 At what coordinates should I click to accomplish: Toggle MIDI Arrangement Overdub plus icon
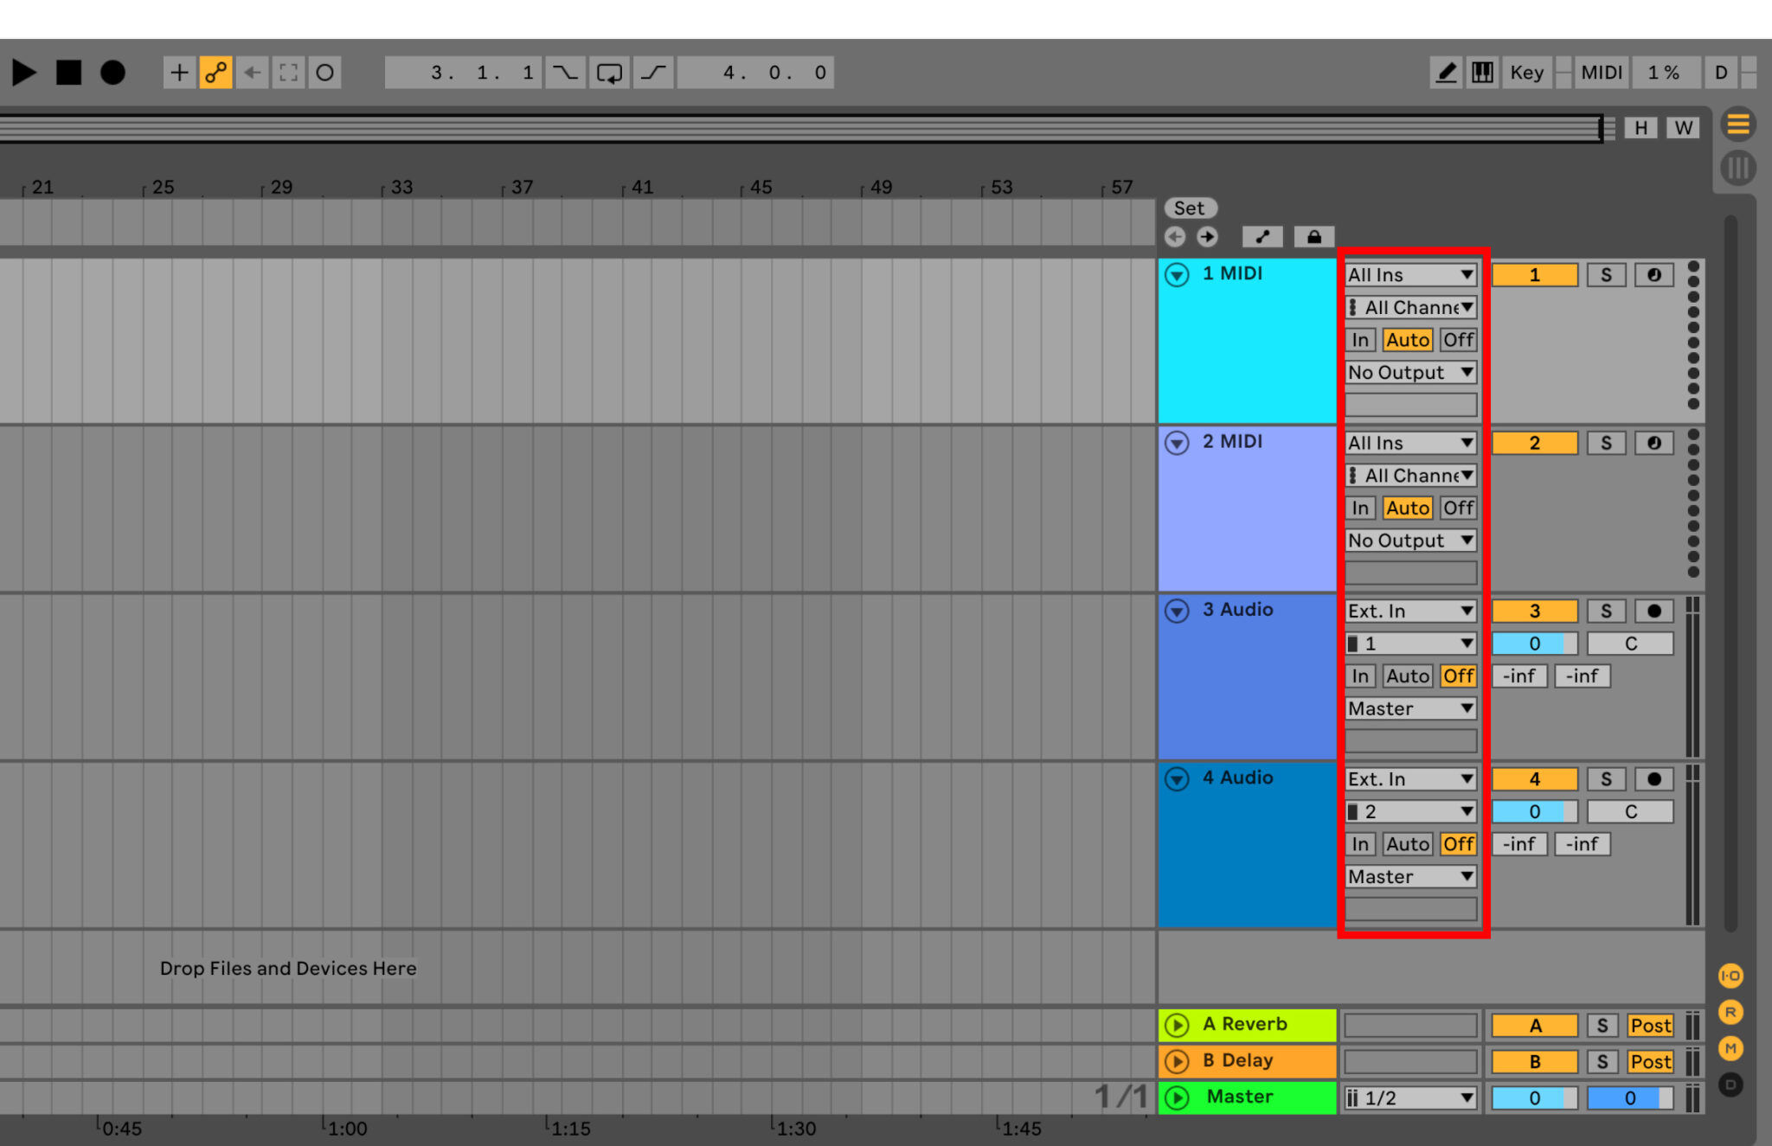179,73
